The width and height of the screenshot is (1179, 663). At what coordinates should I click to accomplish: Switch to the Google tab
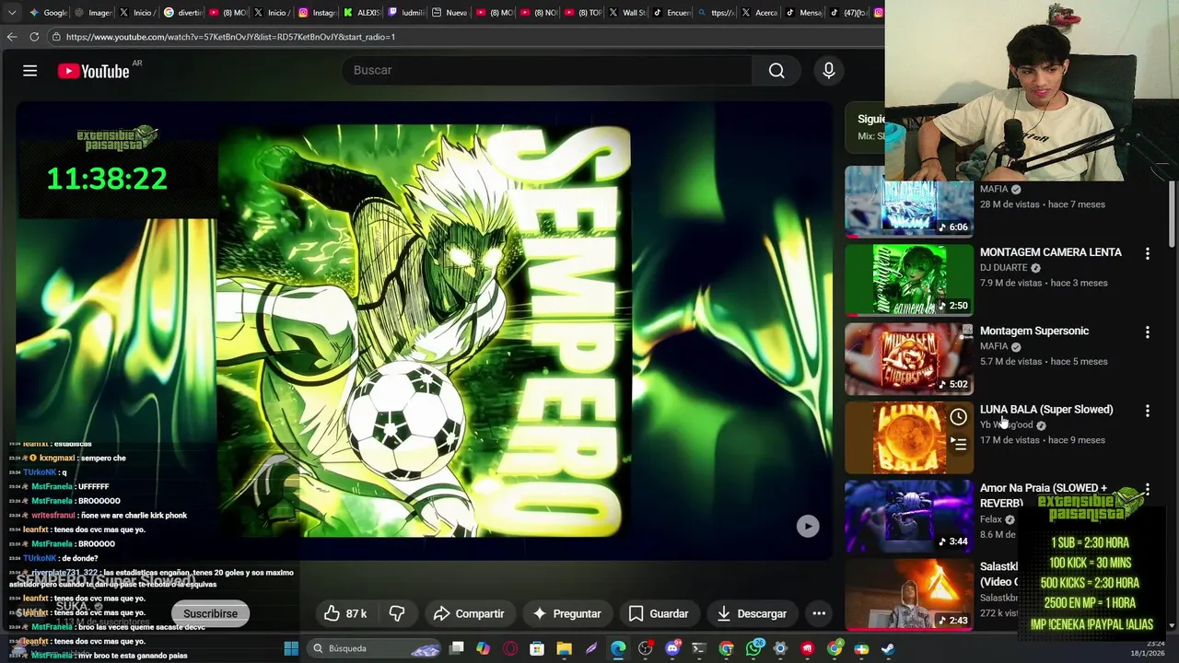point(49,12)
